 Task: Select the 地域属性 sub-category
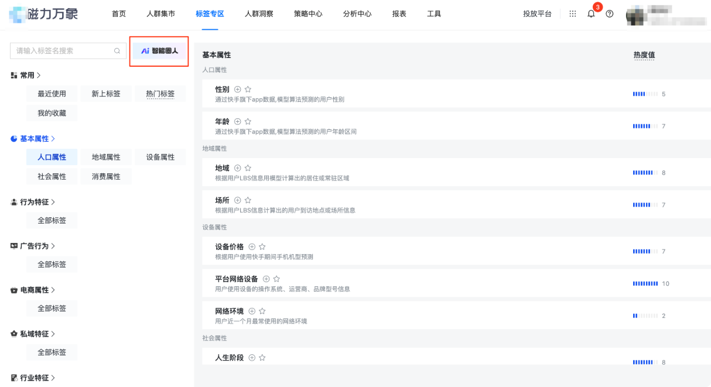(x=106, y=157)
